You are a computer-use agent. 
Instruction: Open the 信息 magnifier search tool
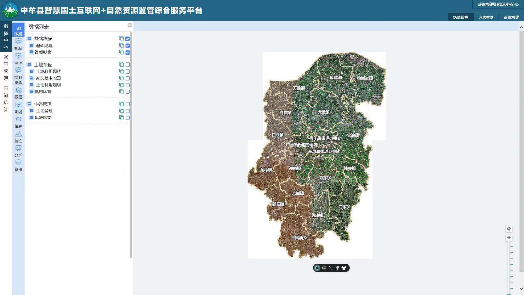[18, 121]
